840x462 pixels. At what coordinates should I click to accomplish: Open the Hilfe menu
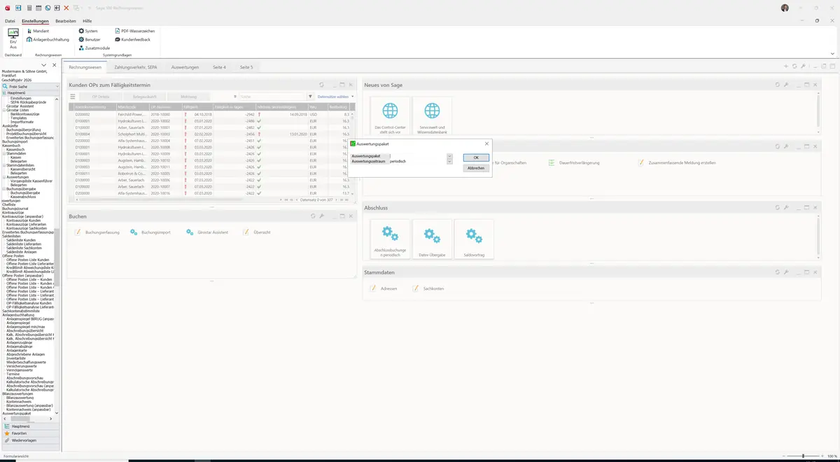(x=87, y=21)
